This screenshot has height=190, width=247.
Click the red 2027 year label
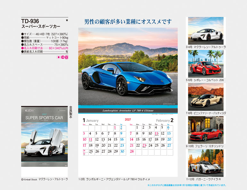tap(128, 119)
